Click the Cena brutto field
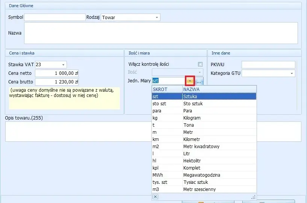 click(x=57, y=82)
